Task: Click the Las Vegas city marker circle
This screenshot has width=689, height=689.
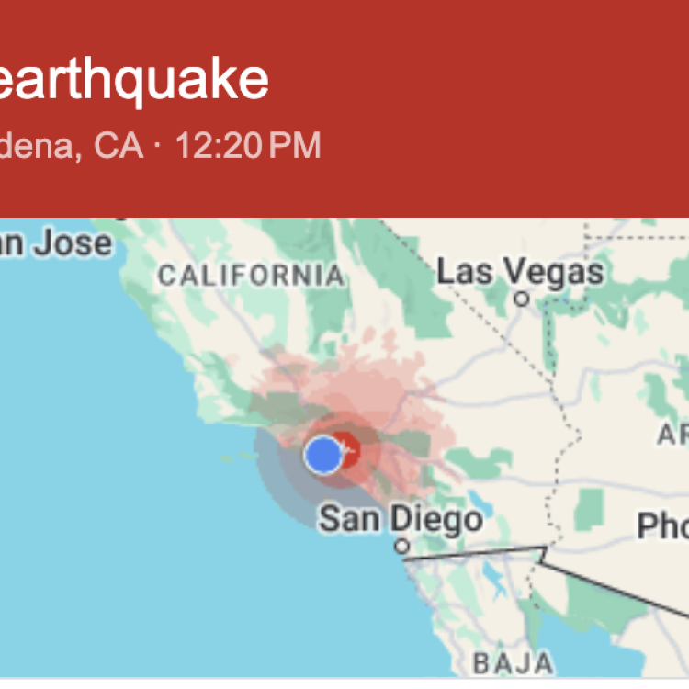Action: click(x=522, y=299)
